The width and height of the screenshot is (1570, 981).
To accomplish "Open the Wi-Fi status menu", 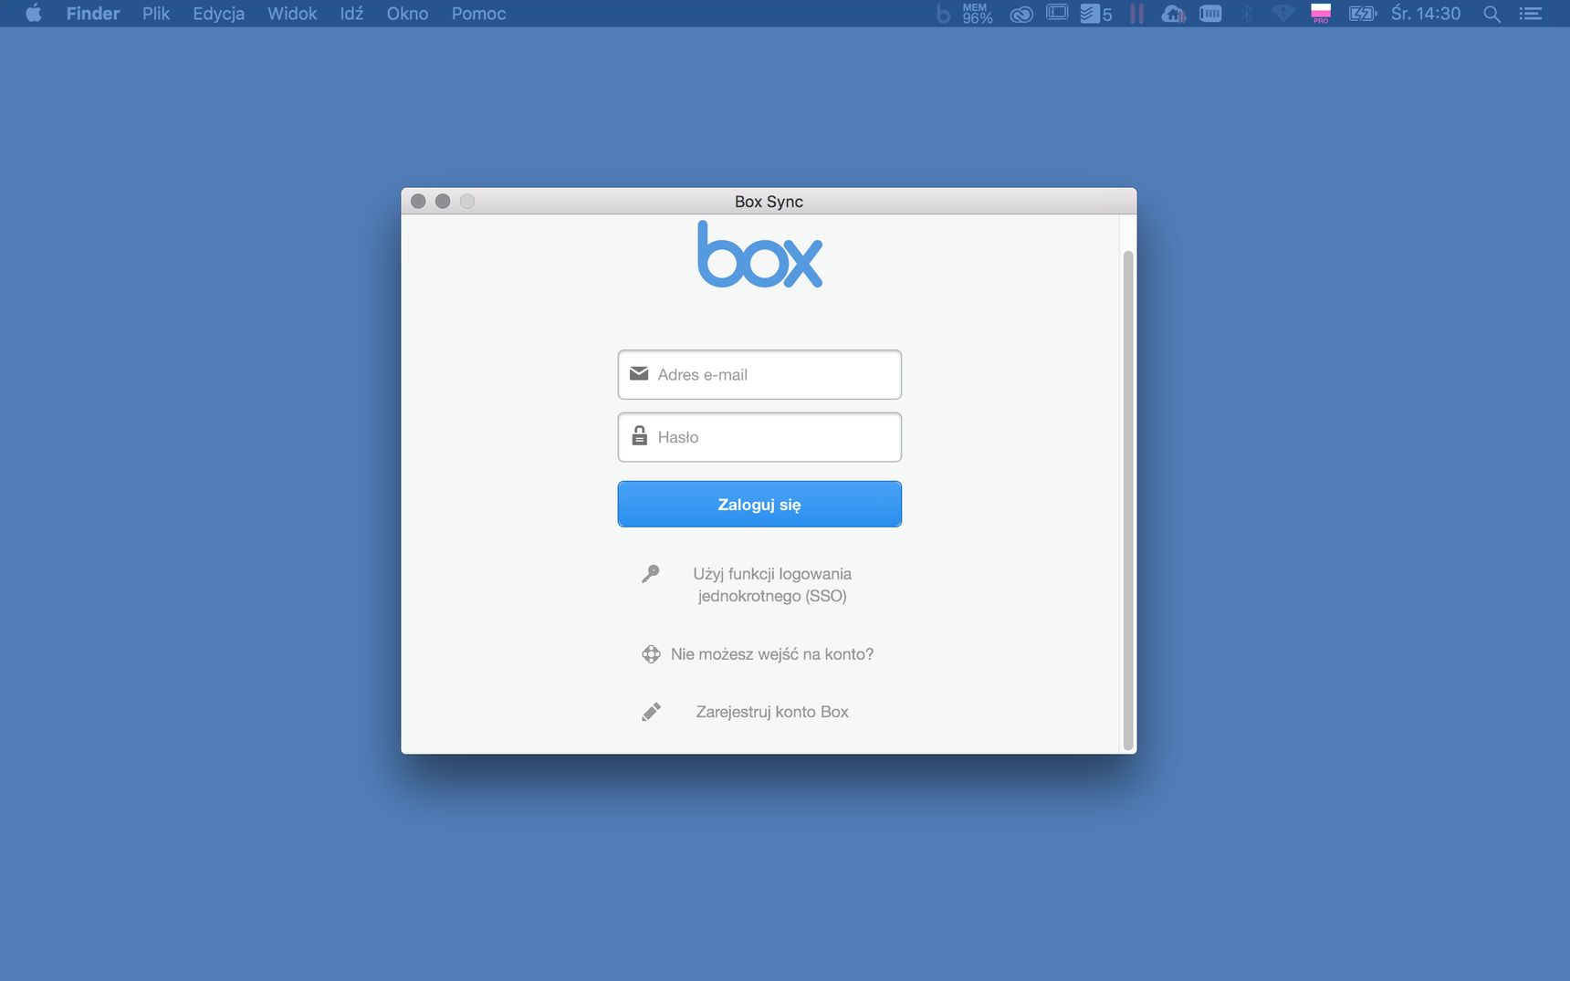I will [1283, 14].
